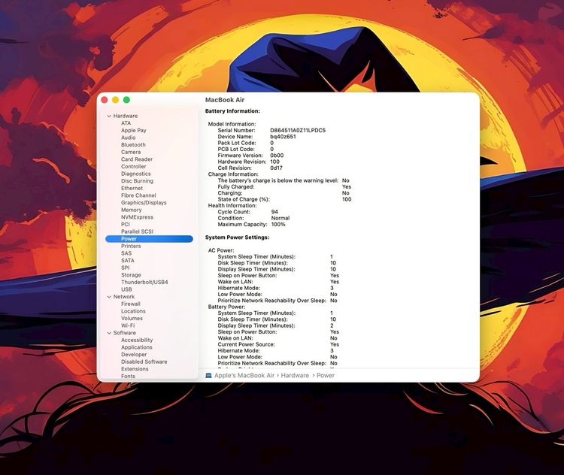This screenshot has width=564, height=475.
Task: Select Bluetooth in the sidebar
Action: click(133, 145)
